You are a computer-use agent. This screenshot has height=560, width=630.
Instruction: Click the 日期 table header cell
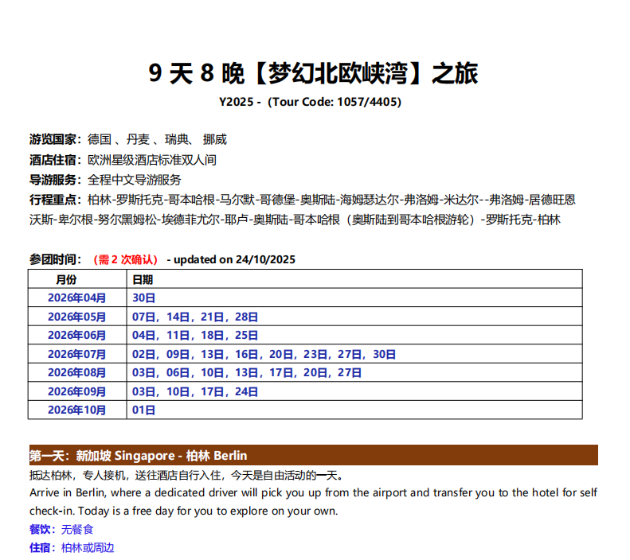click(x=143, y=279)
